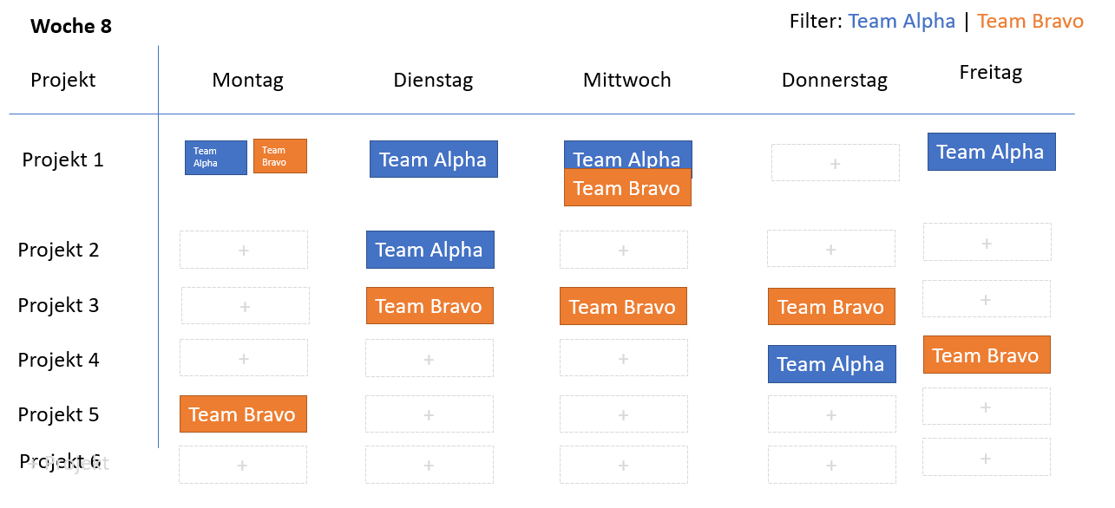
Task: Open Team Alpha entry for Projekt 2 Dienstag
Action: coord(430,250)
